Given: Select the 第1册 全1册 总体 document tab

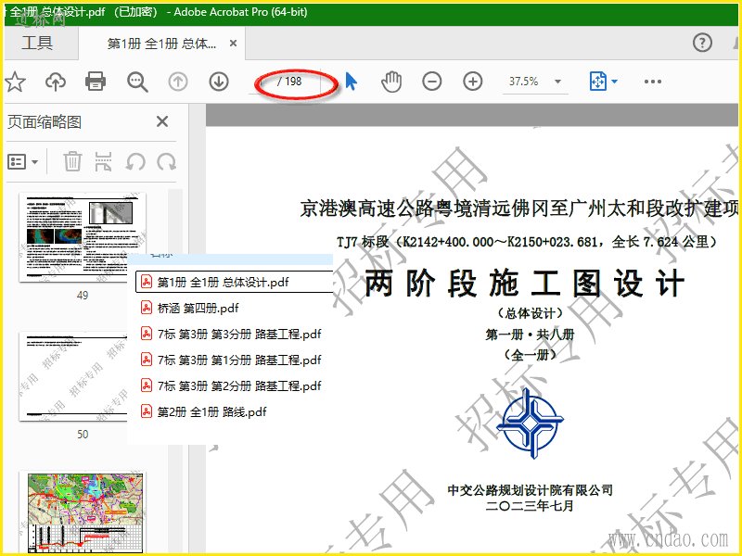Looking at the screenshot, I should (161, 44).
